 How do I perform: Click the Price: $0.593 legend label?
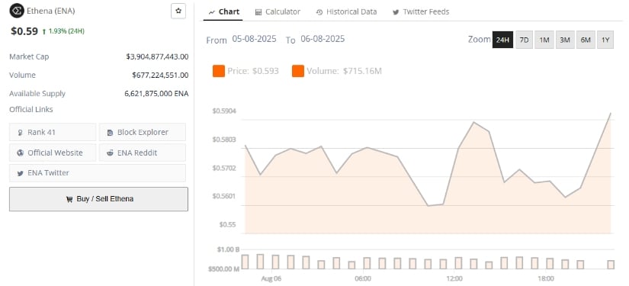tap(253, 72)
